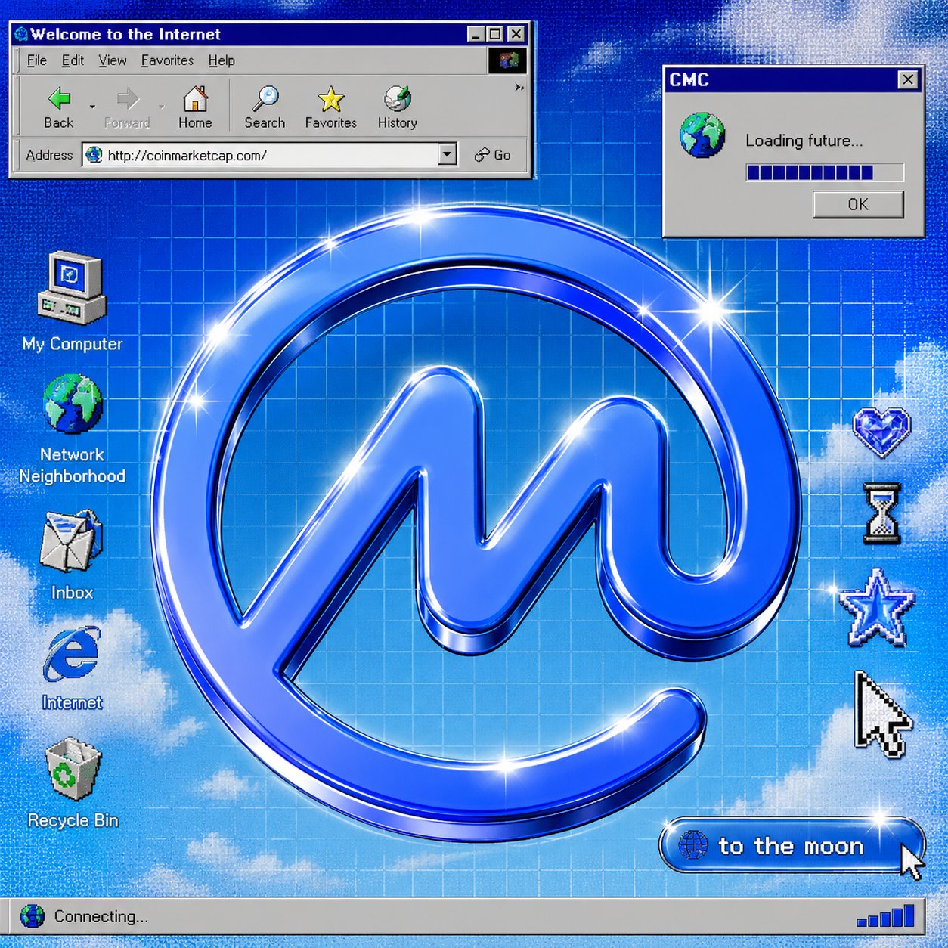Open the Recycle Bin desktop icon
This screenshot has height=948, width=948.
pyautogui.click(x=73, y=769)
